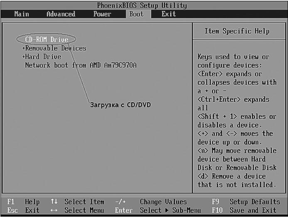Expand the Removable Devices plus sign
The image size is (288, 217).
24,48
